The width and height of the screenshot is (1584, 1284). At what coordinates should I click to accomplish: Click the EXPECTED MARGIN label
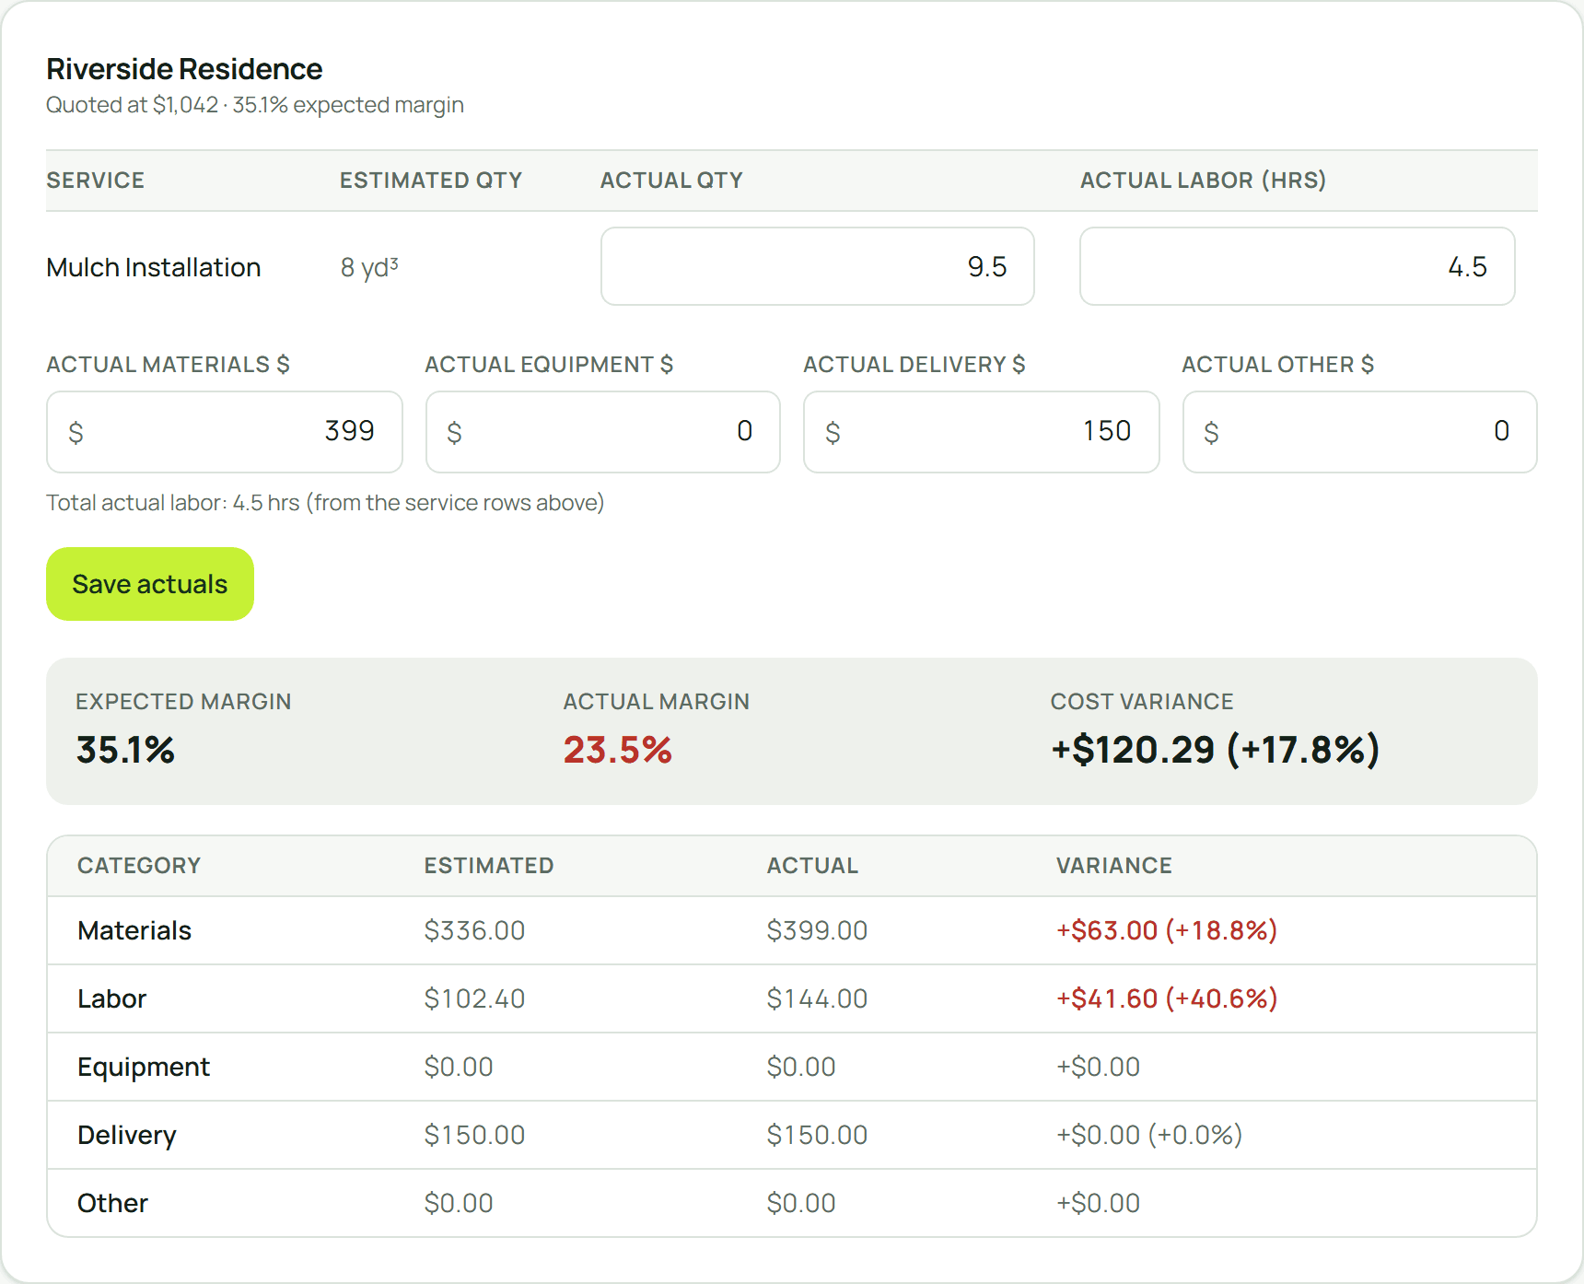tap(183, 702)
